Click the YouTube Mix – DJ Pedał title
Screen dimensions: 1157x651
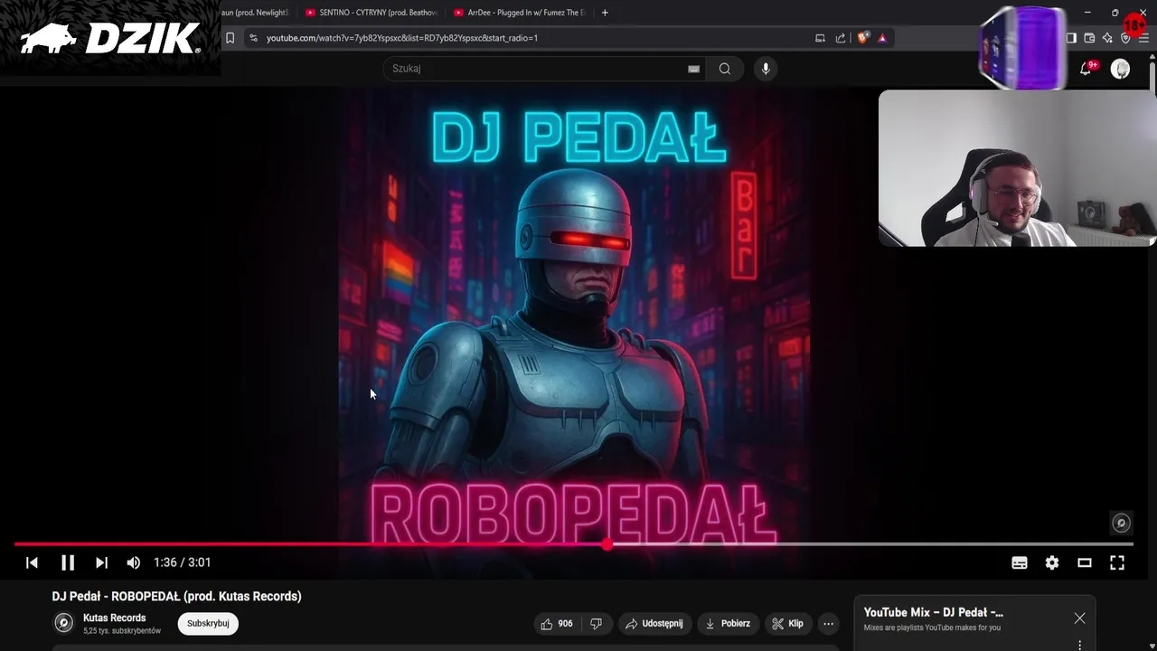coord(933,612)
